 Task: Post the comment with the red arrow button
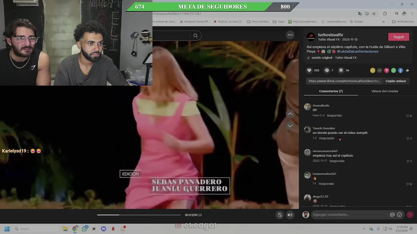click(x=410, y=214)
